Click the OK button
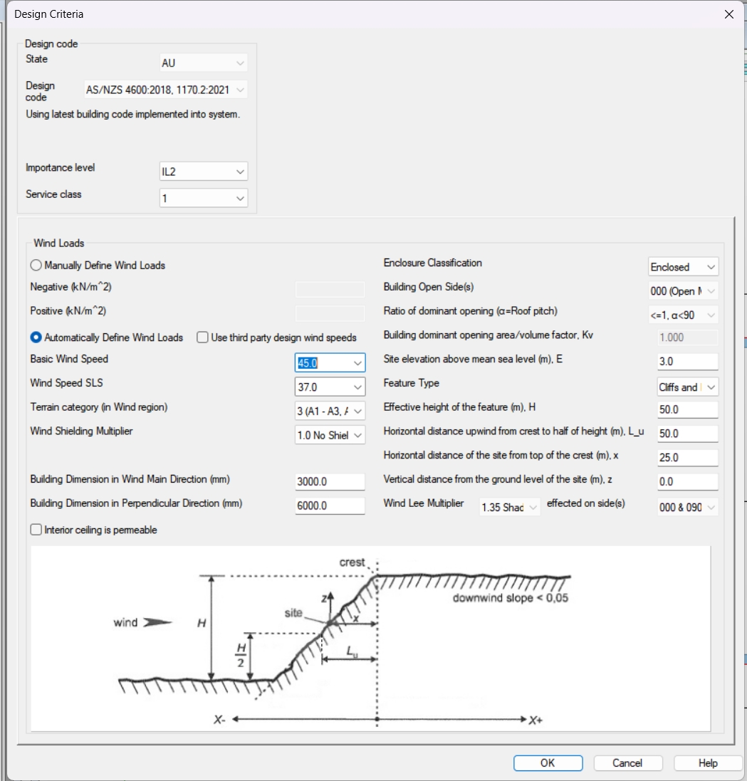Image resolution: width=747 pixels, height=781 pixels. (x=548, y=762)
